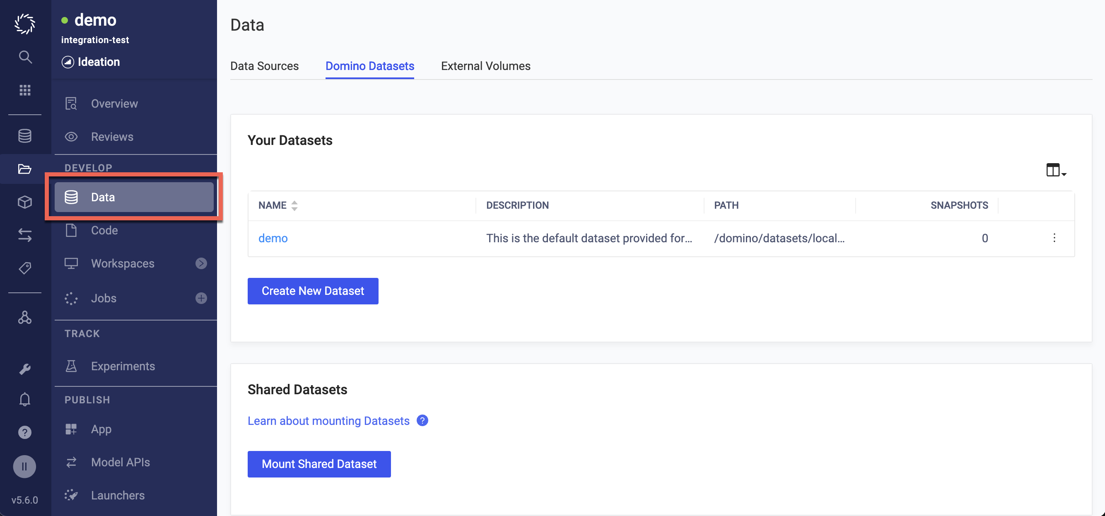The image size is (1105, 516).
Task: Select the open folder projects icon
Action: (x=25, y=169)
